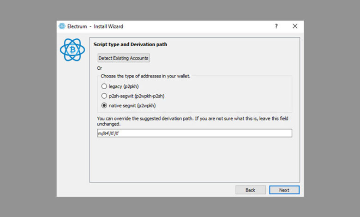Click the large Electrum Bitcoin atom logo
360x217 pixels.
pyautogui.click(x=72, y=50)
